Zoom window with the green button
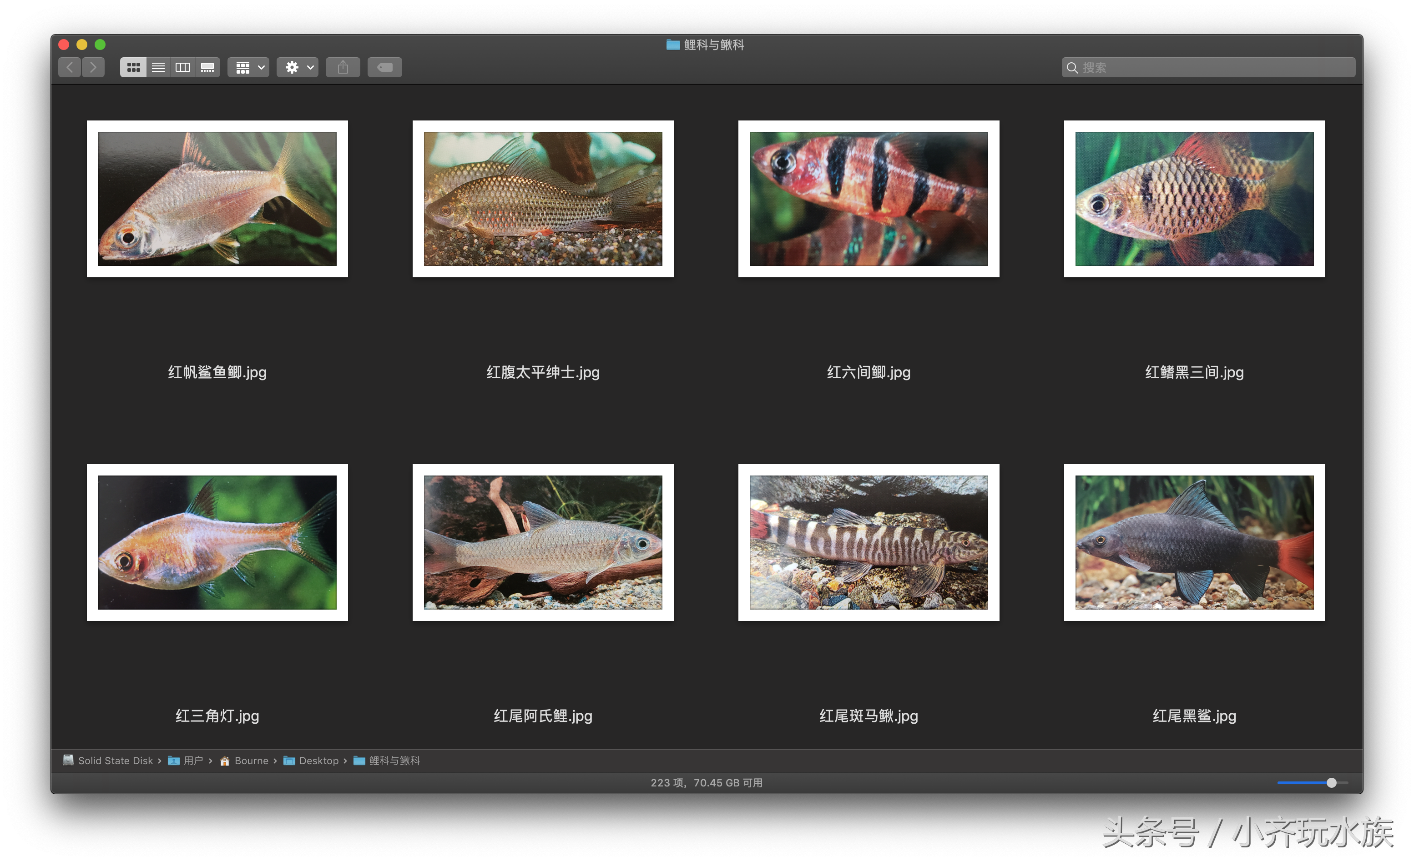 point(101,45)
